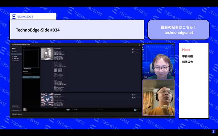Viewport: 218px width, 136px height.
Task: Focus the Lyrics text area
Action: pos(31,58)
